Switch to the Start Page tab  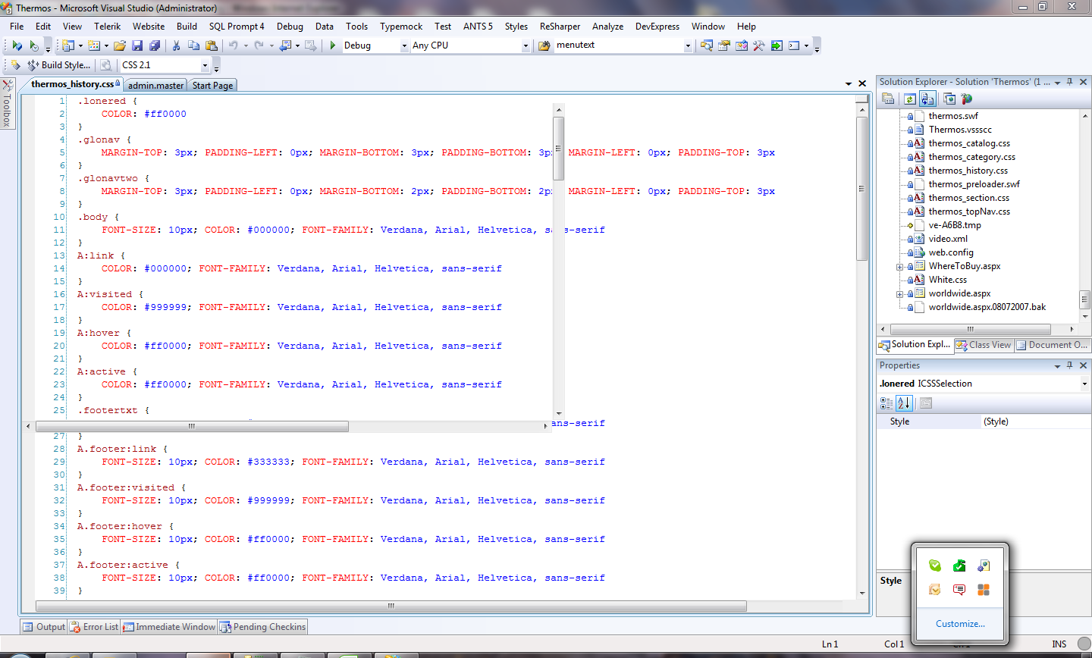pyautogui.click(x=212, y=86)
